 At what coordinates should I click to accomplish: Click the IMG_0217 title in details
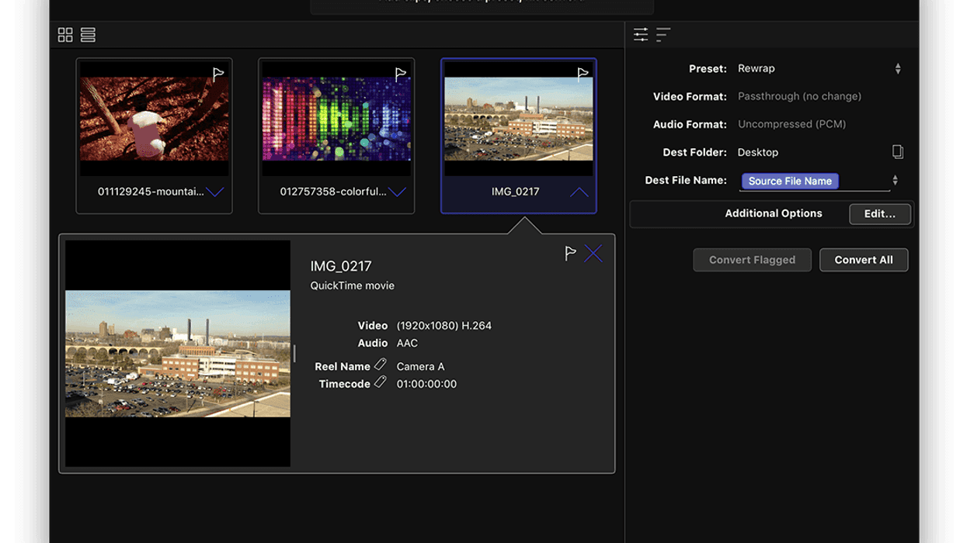pyautogui.click(x=341, y=266)
